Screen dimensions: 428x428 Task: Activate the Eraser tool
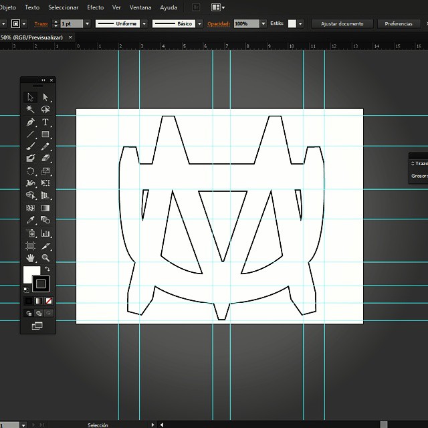[x=45, y=158]
